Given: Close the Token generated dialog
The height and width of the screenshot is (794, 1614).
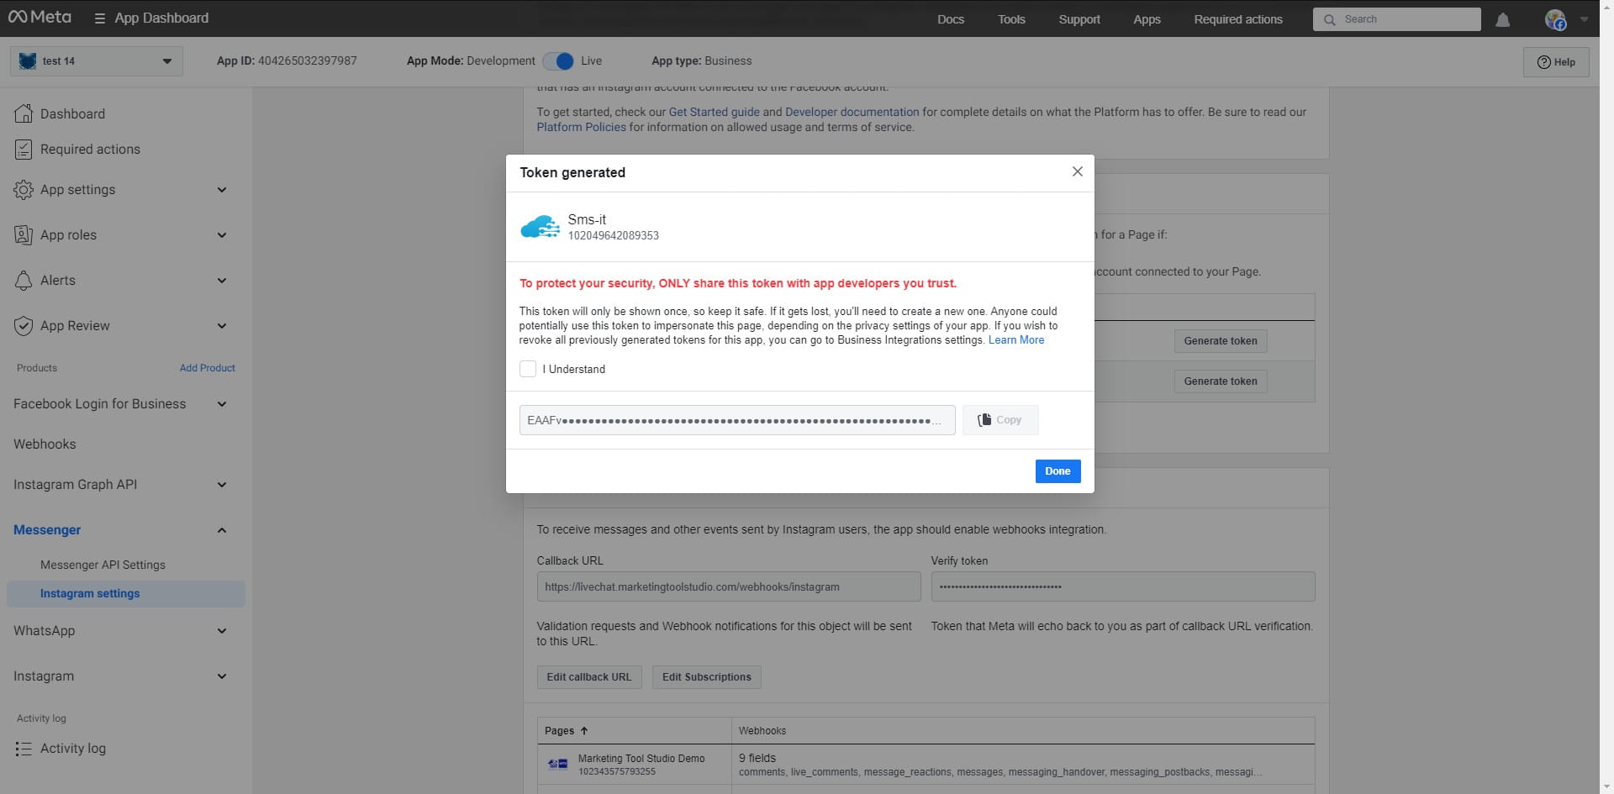Looking at the screenshot, I should pos(1077,171).
